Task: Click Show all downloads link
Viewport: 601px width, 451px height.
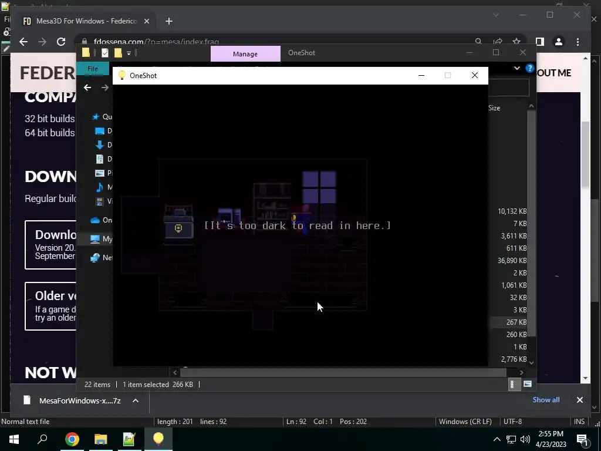Action: pyautogui.click(x=546, y=400)
